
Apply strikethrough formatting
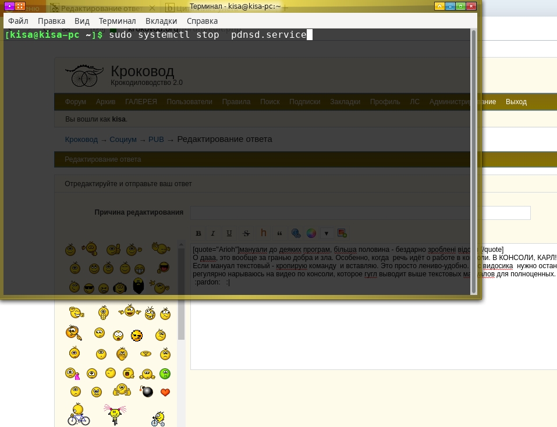coord(246,233)
